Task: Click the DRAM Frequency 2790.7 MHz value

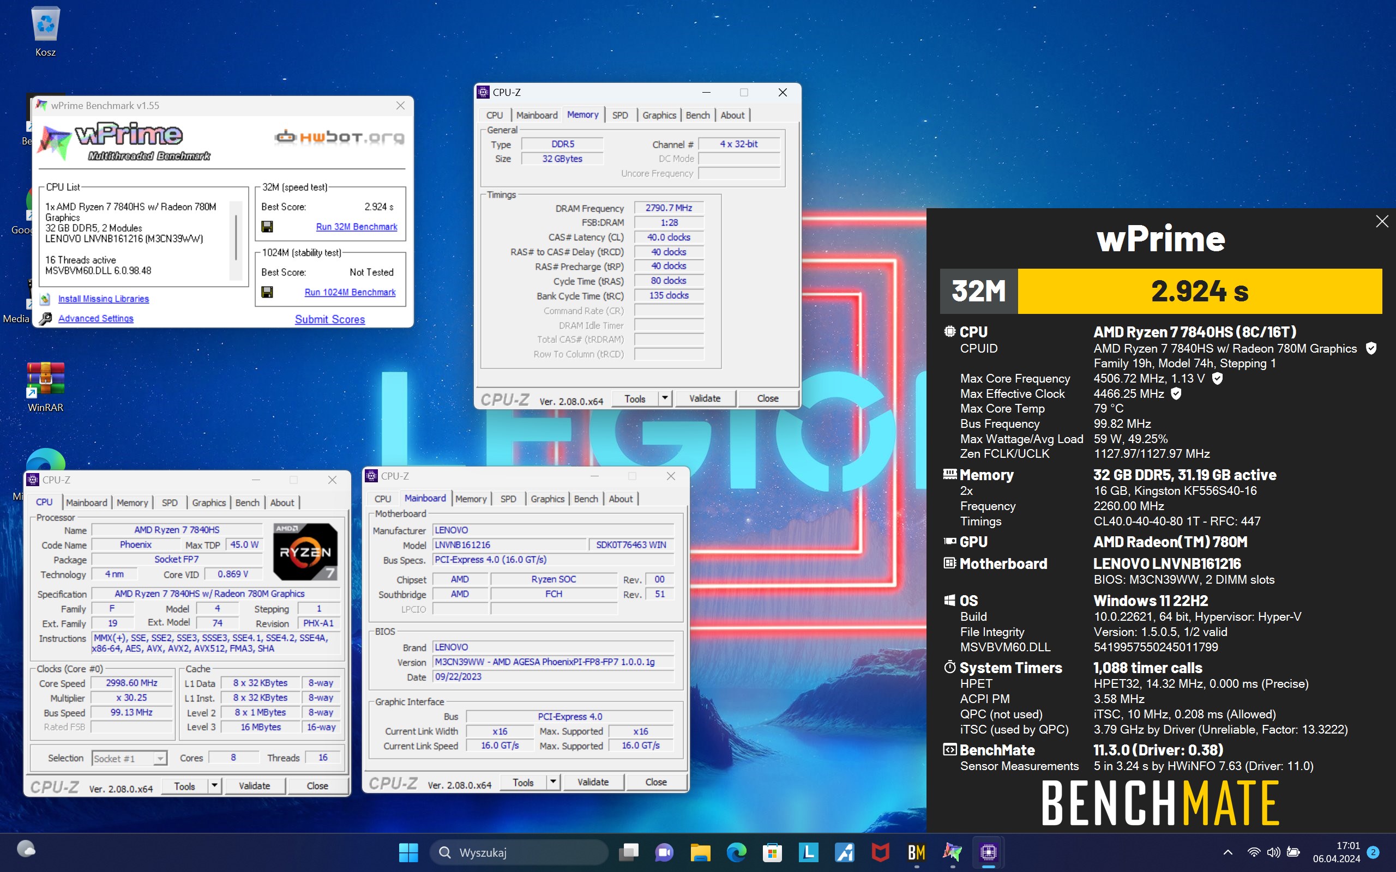Action: pos(669,208)
